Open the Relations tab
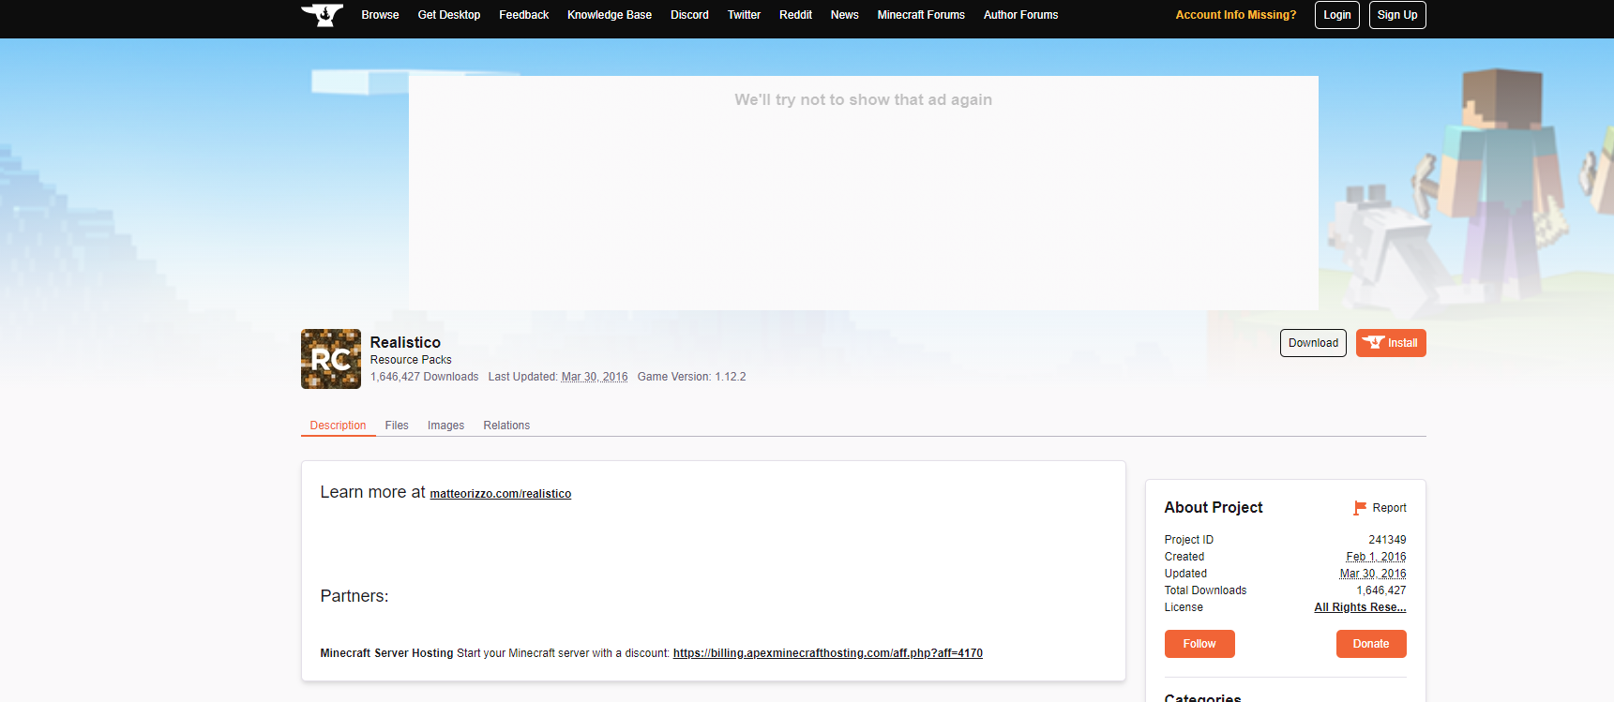Image resolution: width=1614 pixels, height=702 pixels. (506, 426)
